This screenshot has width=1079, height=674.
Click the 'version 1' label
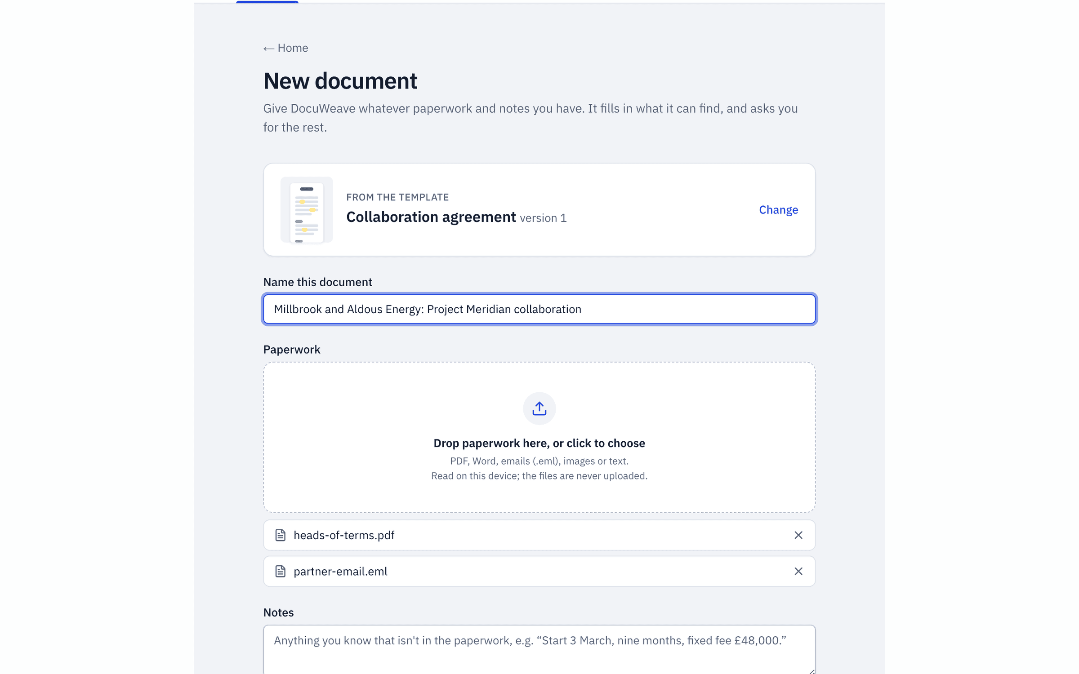pos(543,218)
